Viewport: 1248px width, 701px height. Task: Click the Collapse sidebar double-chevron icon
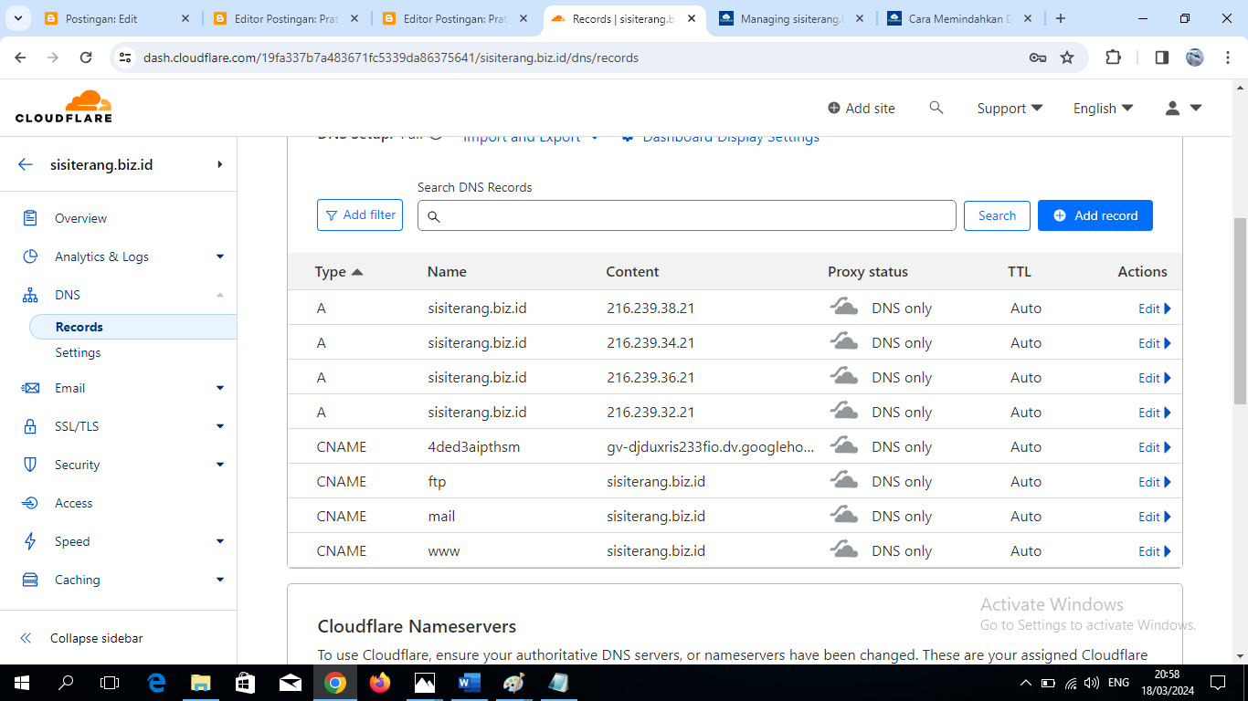(x=26, y=638)
